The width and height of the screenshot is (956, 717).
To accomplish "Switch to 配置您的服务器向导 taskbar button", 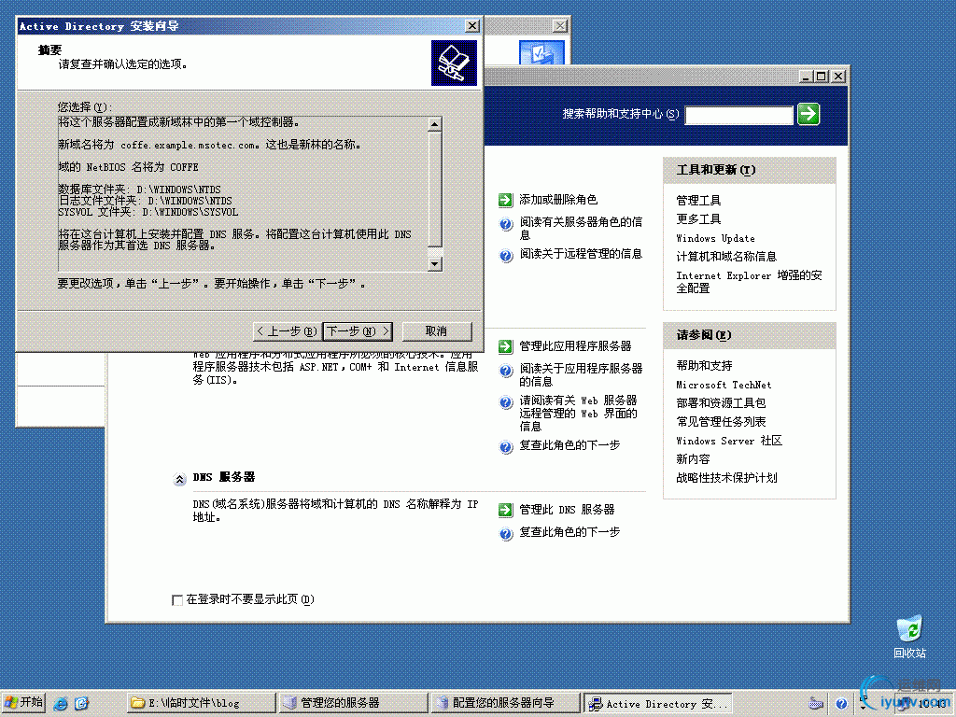I will [x=504, y=703].
